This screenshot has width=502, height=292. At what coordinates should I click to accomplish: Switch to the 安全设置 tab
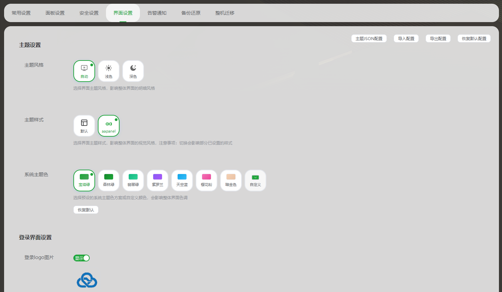click(x=89, y=13)
